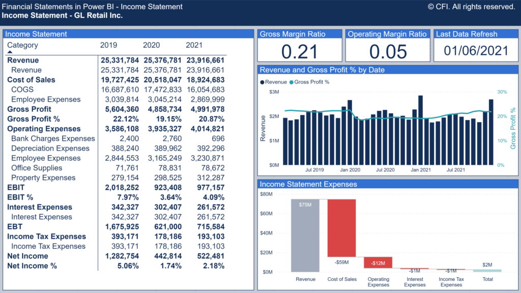
Task: Sort by the 2021 column header
Action: coord(194,45)
